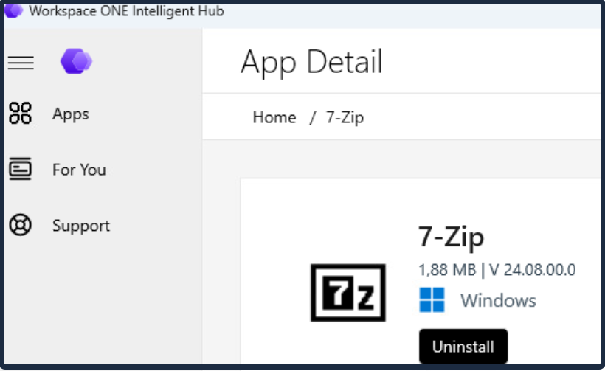
Task: Click the slash separator in the breadcrumb
Action: pos(313,117)
